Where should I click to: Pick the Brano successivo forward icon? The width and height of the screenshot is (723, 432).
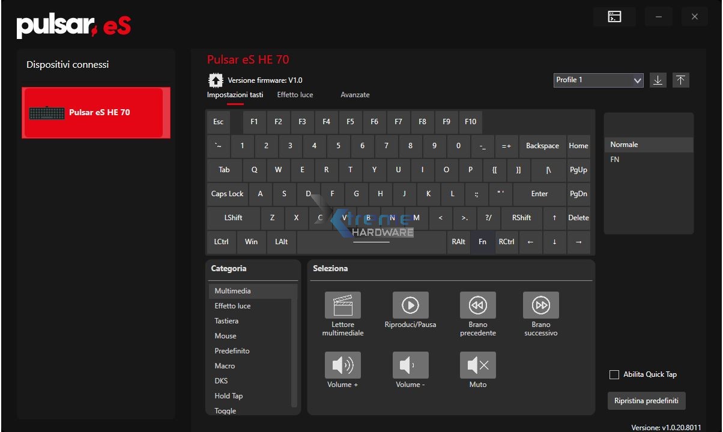(540, 305)
